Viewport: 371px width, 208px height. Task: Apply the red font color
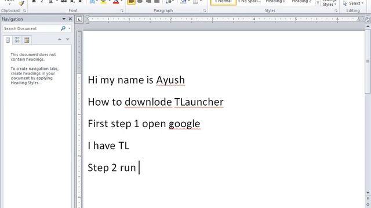116,2
